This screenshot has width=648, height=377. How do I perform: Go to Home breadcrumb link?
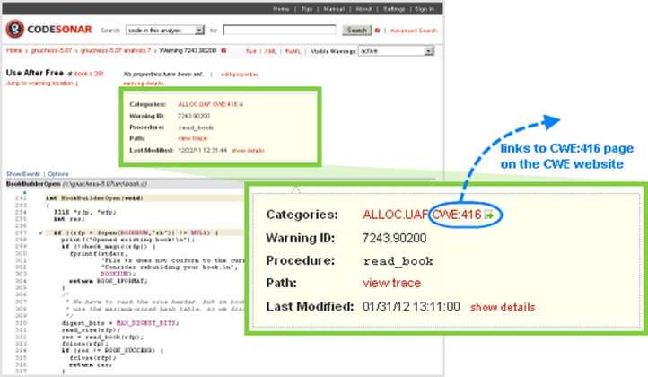pos(14,50)
